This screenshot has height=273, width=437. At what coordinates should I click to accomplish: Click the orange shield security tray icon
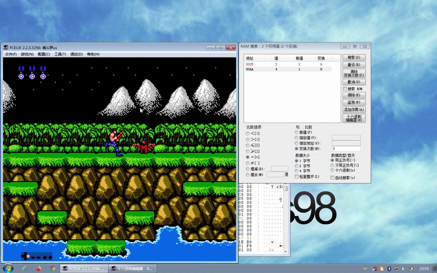click(382, 269)
